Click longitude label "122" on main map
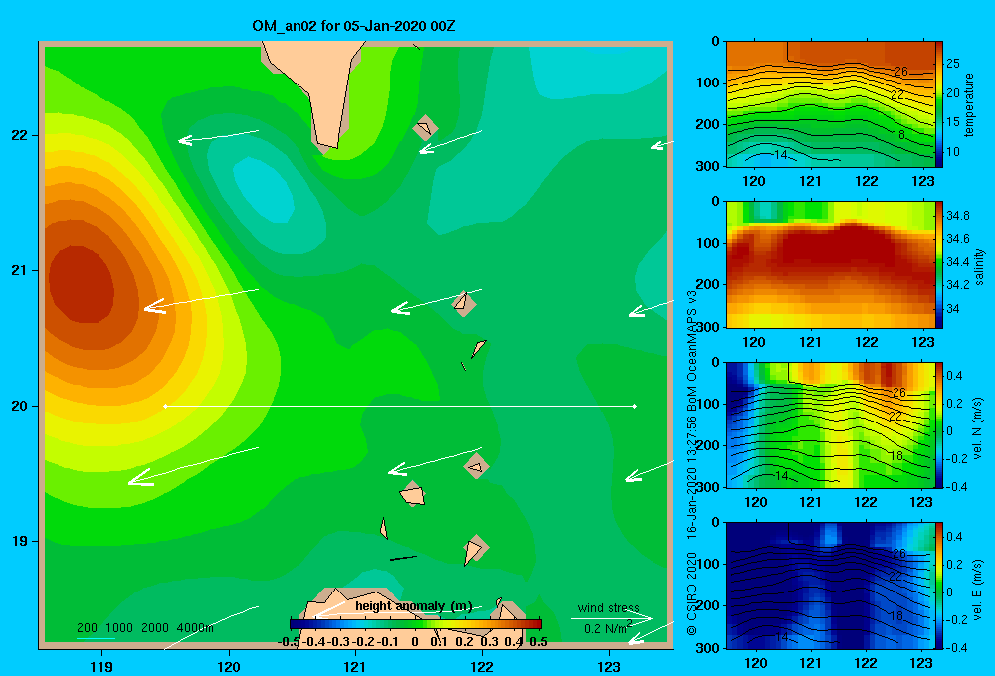The width and height of the screenshot is (995, 676). pyautogui.click(x=482, y=667)
